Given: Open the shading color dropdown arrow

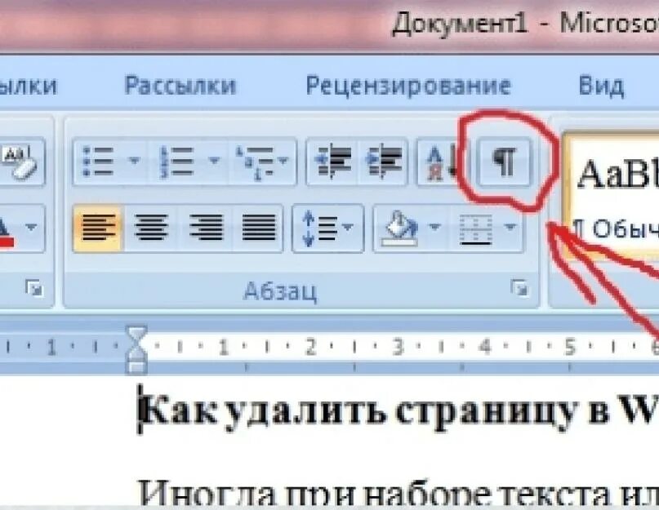Looking at the screenshot, I should [434, 228].
